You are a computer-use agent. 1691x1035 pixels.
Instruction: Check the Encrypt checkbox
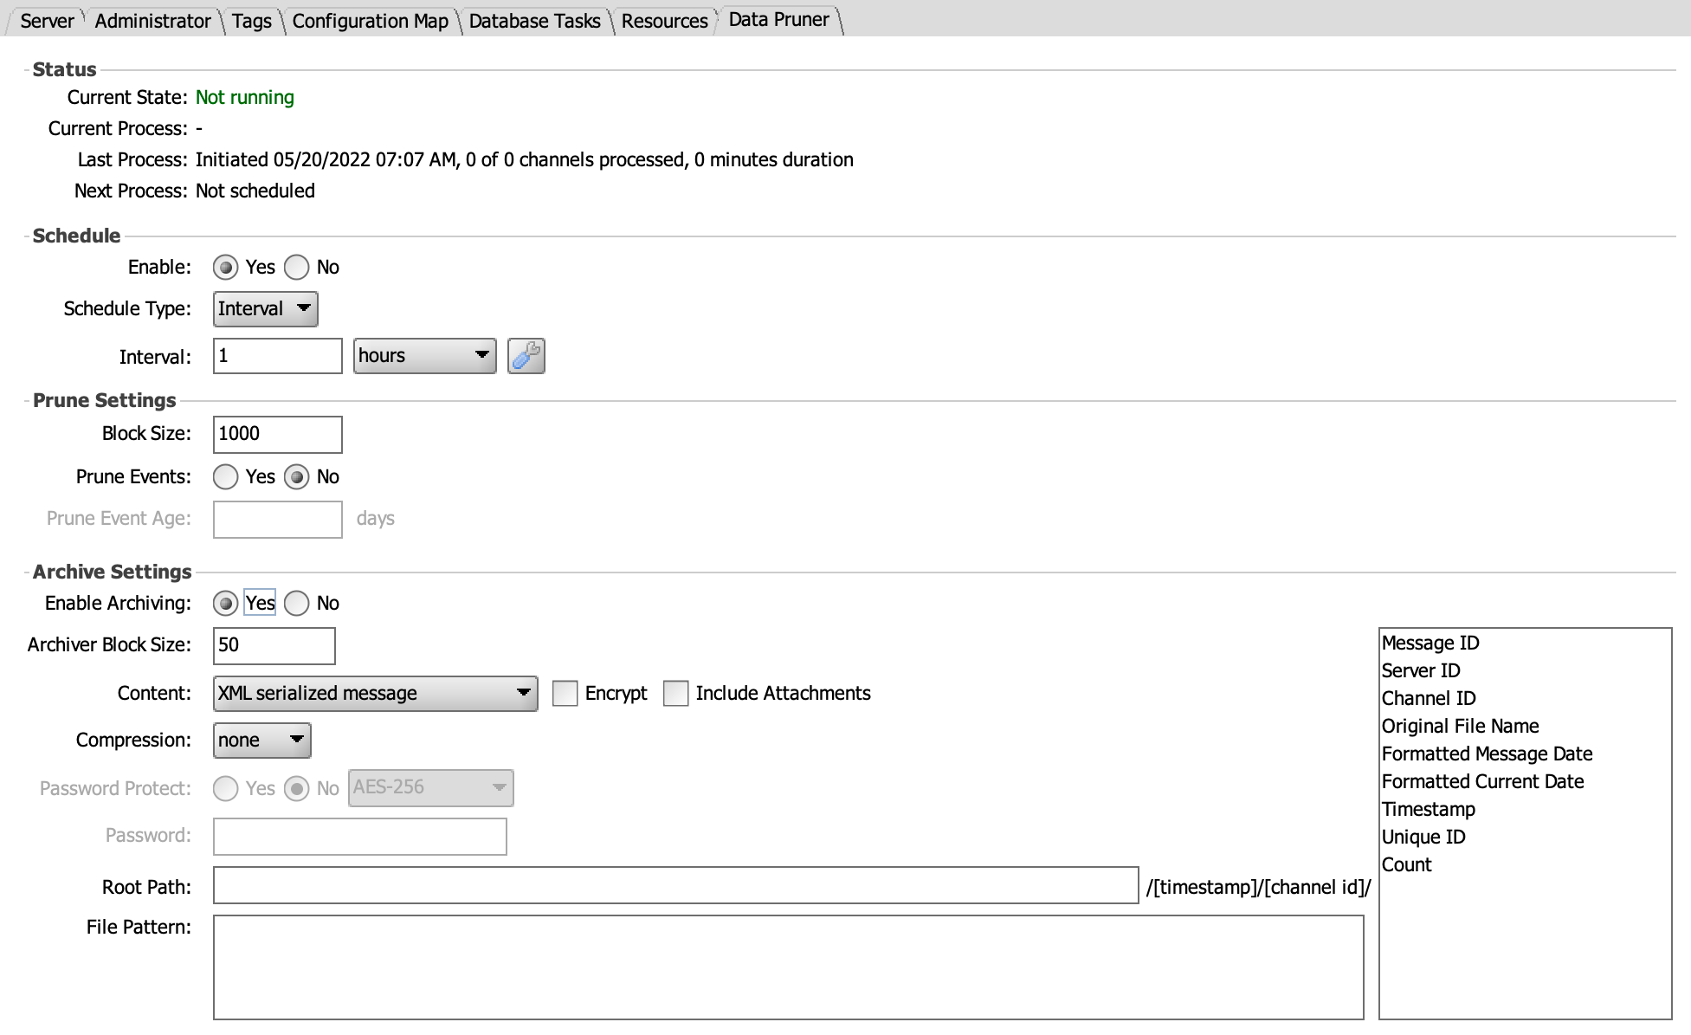565,694
